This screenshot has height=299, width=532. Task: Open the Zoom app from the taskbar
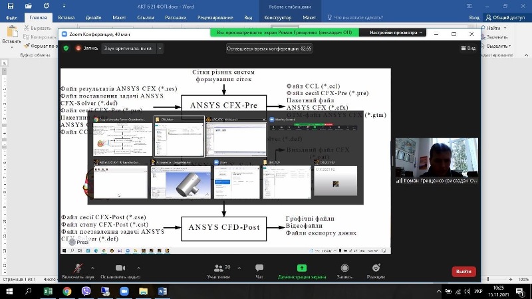point(124,291)
